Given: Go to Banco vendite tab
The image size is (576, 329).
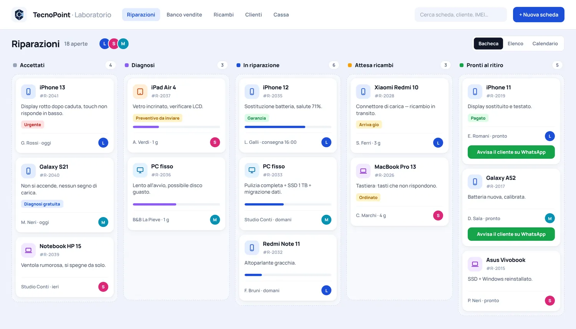Looking at the screenshot, I should [184, 15].
